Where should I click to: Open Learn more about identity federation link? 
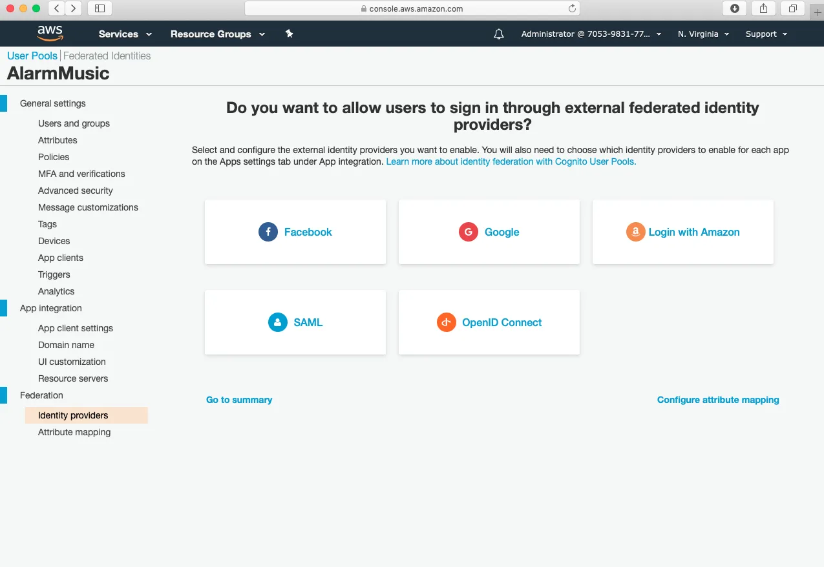point(511,161)
